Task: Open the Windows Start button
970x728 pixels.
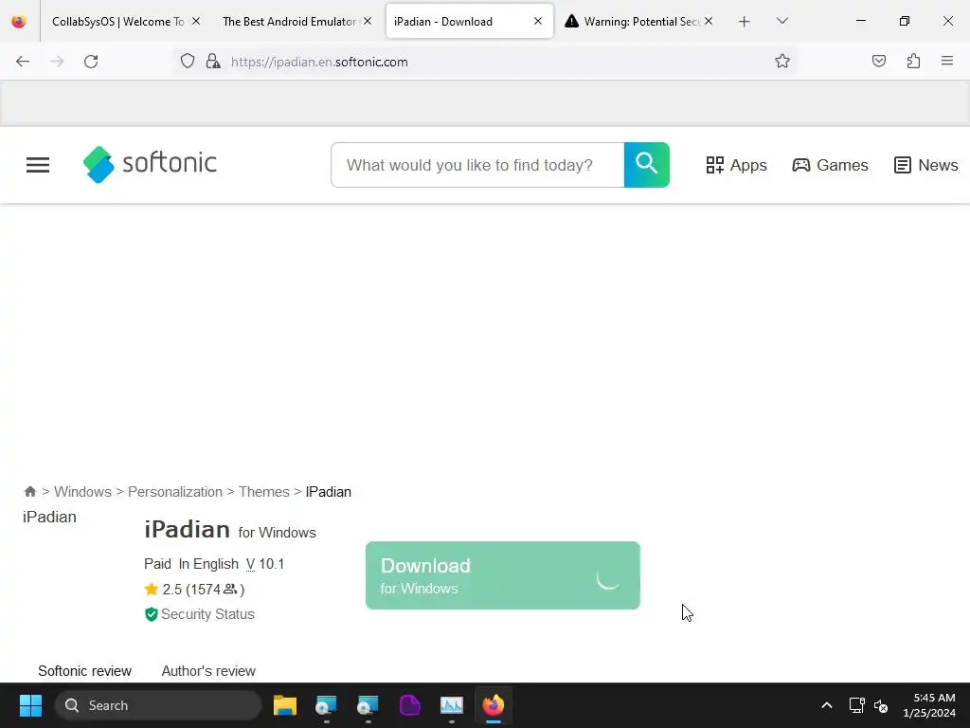Action: pos(30,705)
